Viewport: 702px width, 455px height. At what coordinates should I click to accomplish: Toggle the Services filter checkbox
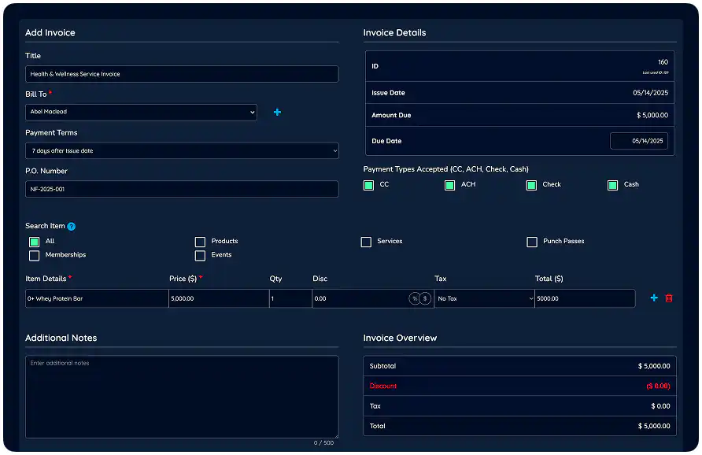366,242
